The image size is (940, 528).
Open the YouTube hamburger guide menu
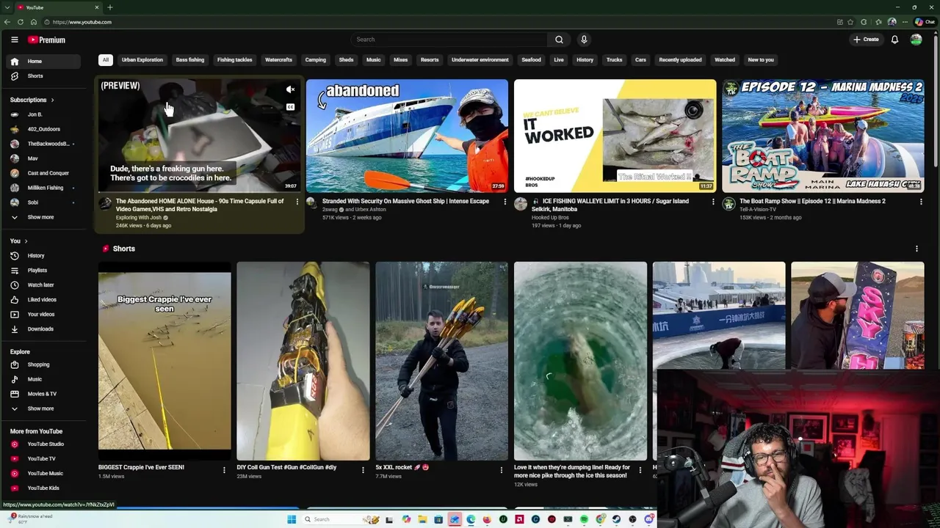(x=14, y=40)
